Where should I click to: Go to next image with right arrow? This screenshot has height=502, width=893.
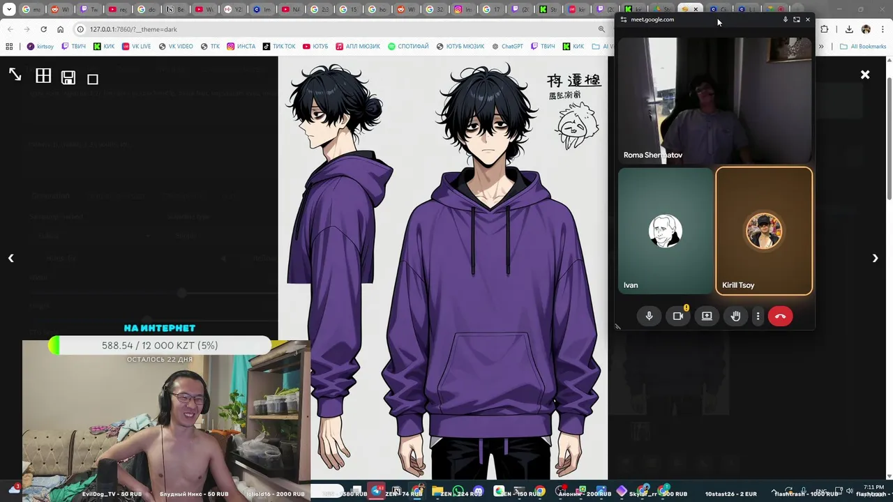point(875,258)
